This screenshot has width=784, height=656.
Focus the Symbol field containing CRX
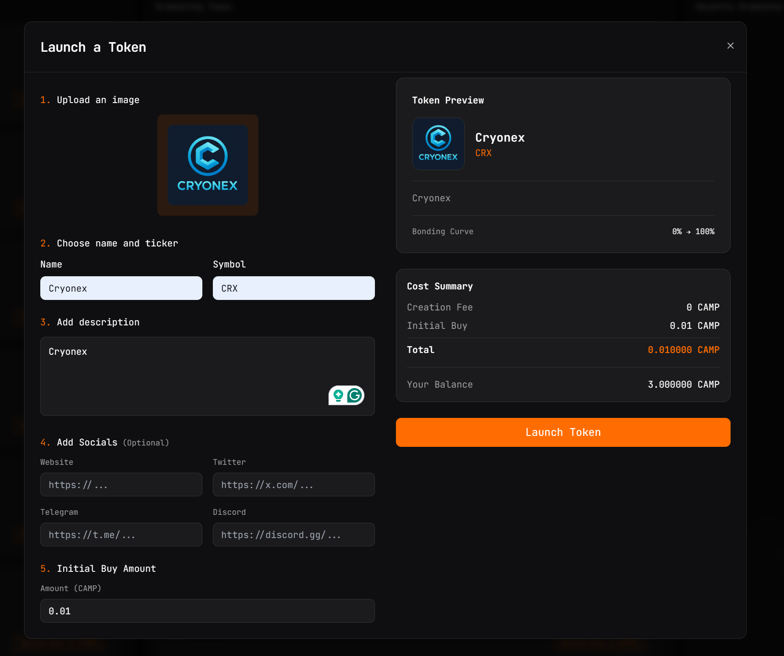tap(293, 288)
